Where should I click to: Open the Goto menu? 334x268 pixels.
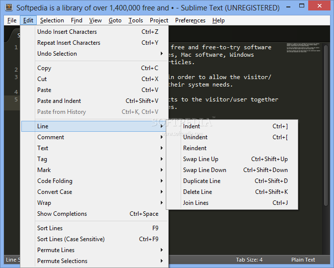115,20
